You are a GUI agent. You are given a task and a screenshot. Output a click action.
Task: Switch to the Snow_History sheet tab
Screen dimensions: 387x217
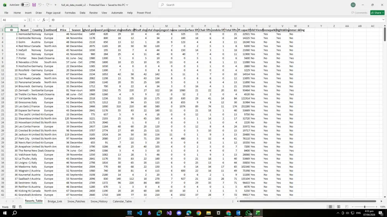pyautogui.click(x=99, y=201)
